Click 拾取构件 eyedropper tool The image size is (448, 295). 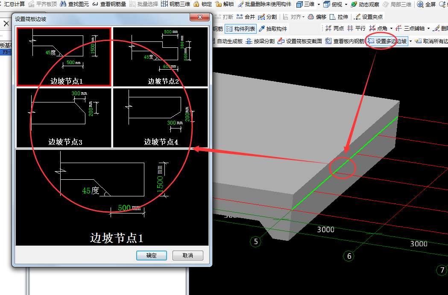tap(273, 29)
